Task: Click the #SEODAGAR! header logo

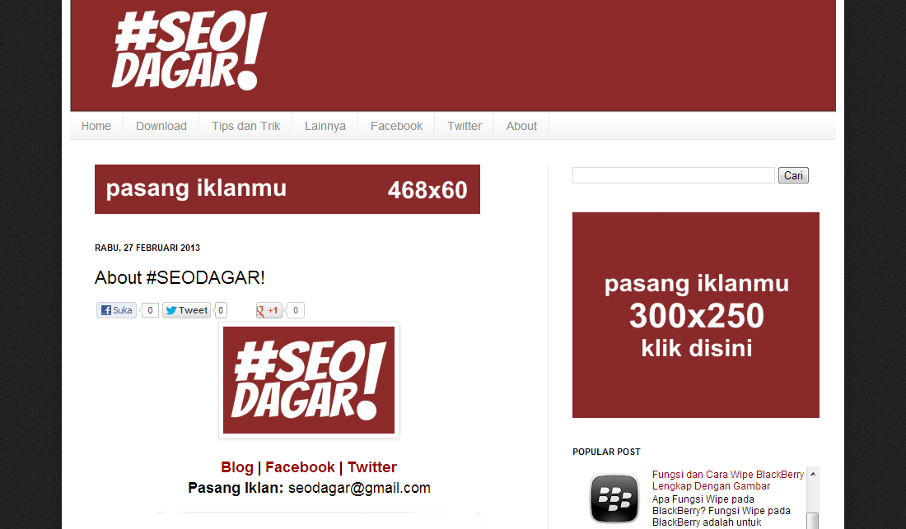Action: pyautogui.click(x=189, y=51)
